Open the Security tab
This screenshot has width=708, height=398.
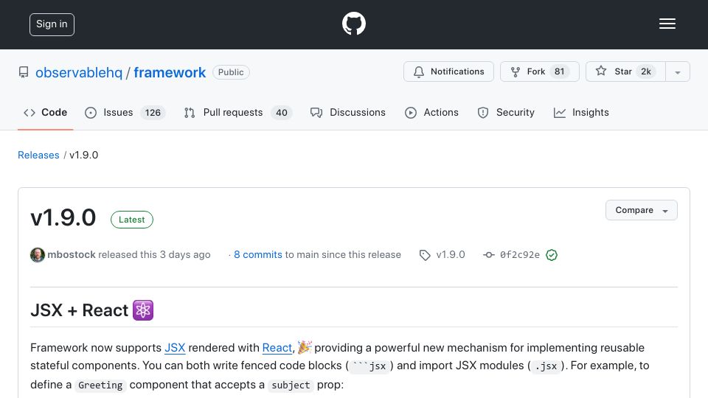tap(506, 112)
